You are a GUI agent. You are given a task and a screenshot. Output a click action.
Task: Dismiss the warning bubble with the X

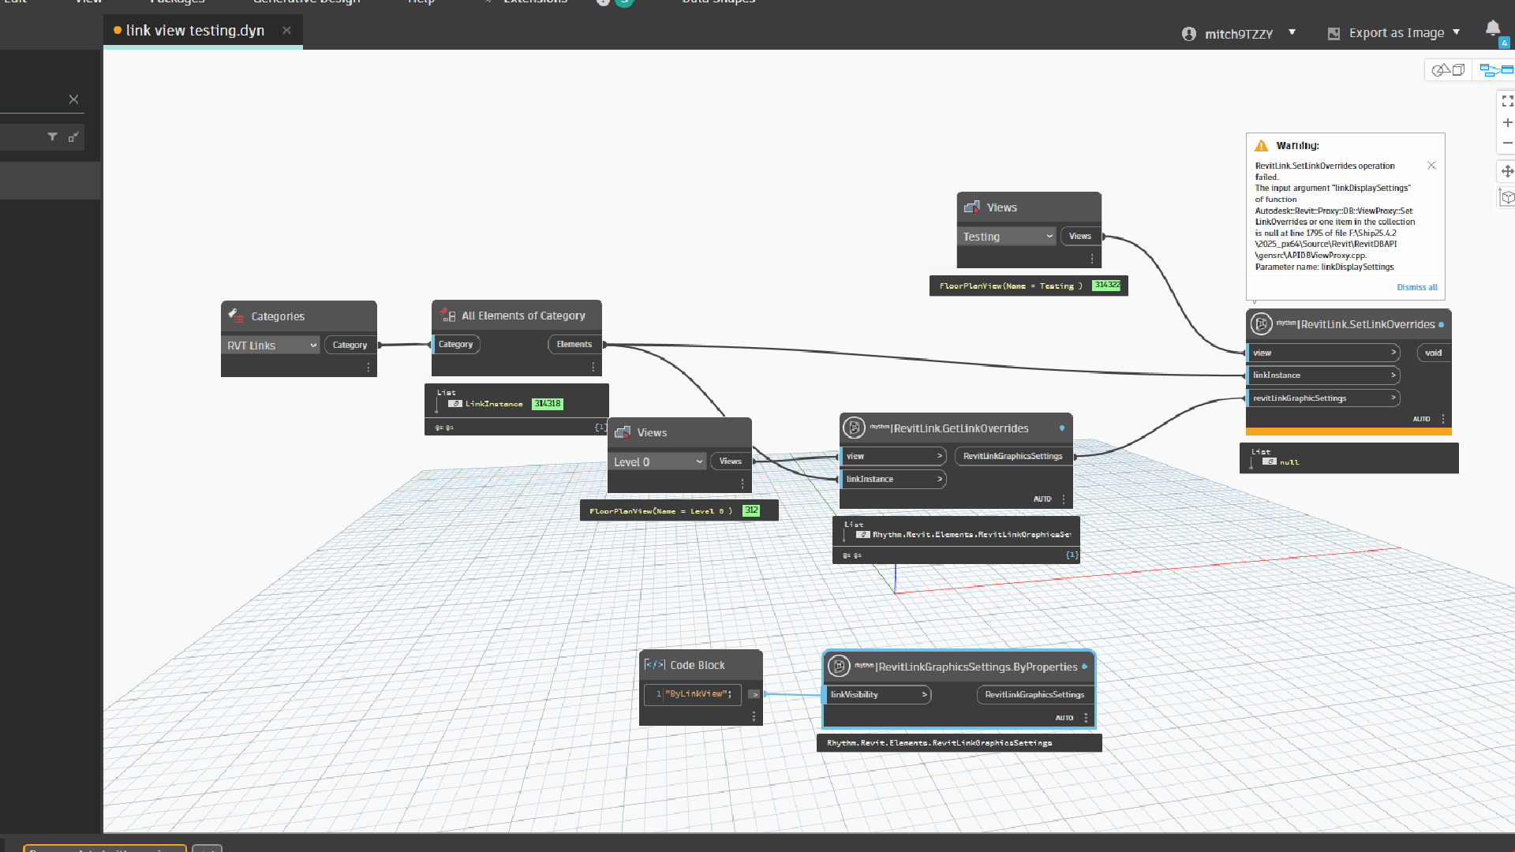[1431, 166]
